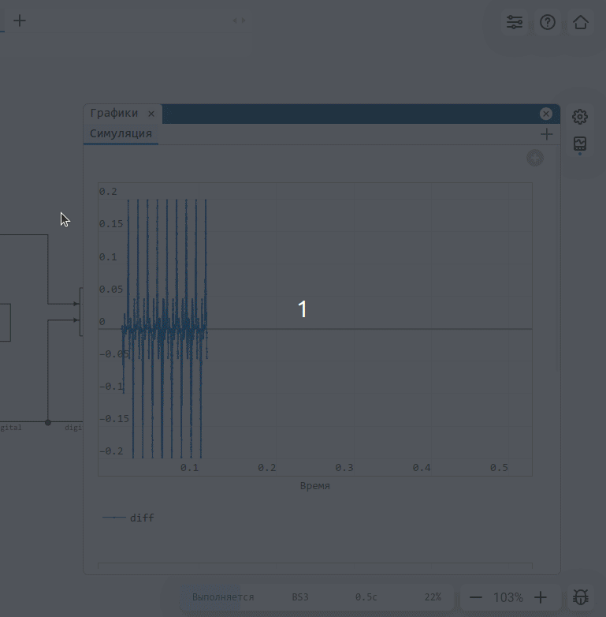Click the 103% zoom level value
The image size is (606, 617).
point(507,597)
